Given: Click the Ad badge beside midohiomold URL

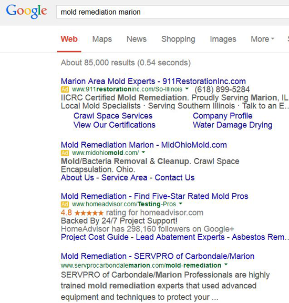Looking at the screenshot, I should (65, 153).
